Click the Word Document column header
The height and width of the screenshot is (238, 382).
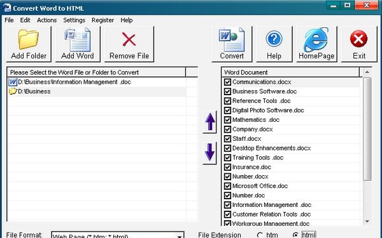[290, 72]
